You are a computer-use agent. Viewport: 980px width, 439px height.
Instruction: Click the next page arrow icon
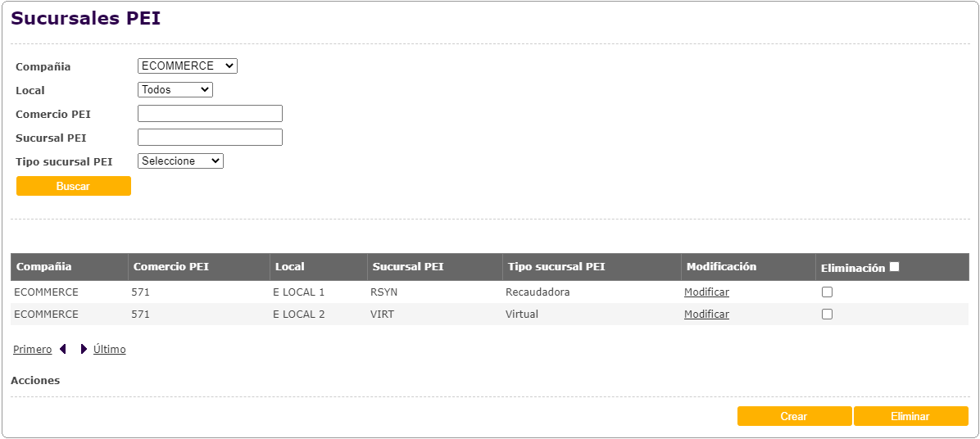click(x=84, y=350)
